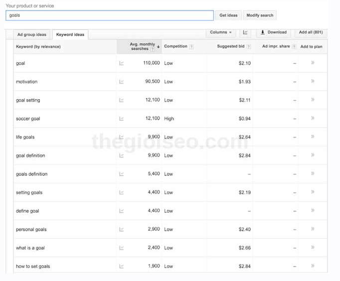
Task: Add 'goal setting' keyword to plan arrows
Action: 313,100
